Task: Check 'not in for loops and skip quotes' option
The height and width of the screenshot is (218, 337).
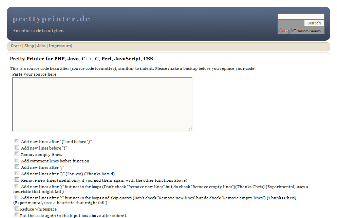Action: [x=17, y=197]
